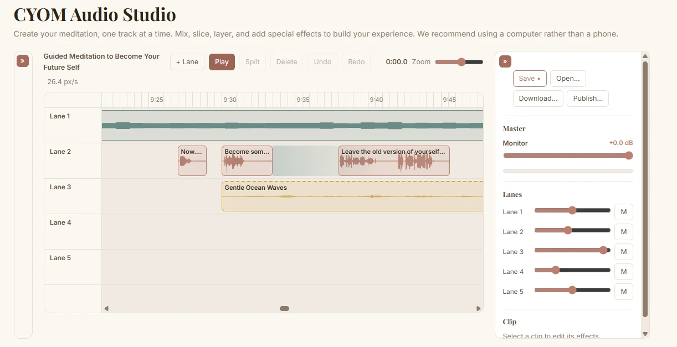The width and height of the screenshot is (677, 347).
Task: Expand the left sidebar chevron button
Action: pos(23,61)
